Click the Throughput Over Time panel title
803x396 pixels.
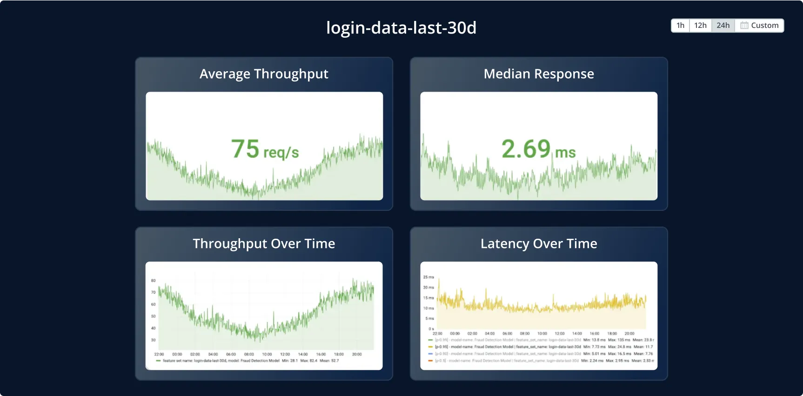(x=264, y=244)
